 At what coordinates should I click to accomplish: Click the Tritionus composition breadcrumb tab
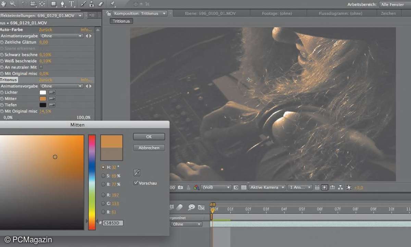tap(121, 21)
